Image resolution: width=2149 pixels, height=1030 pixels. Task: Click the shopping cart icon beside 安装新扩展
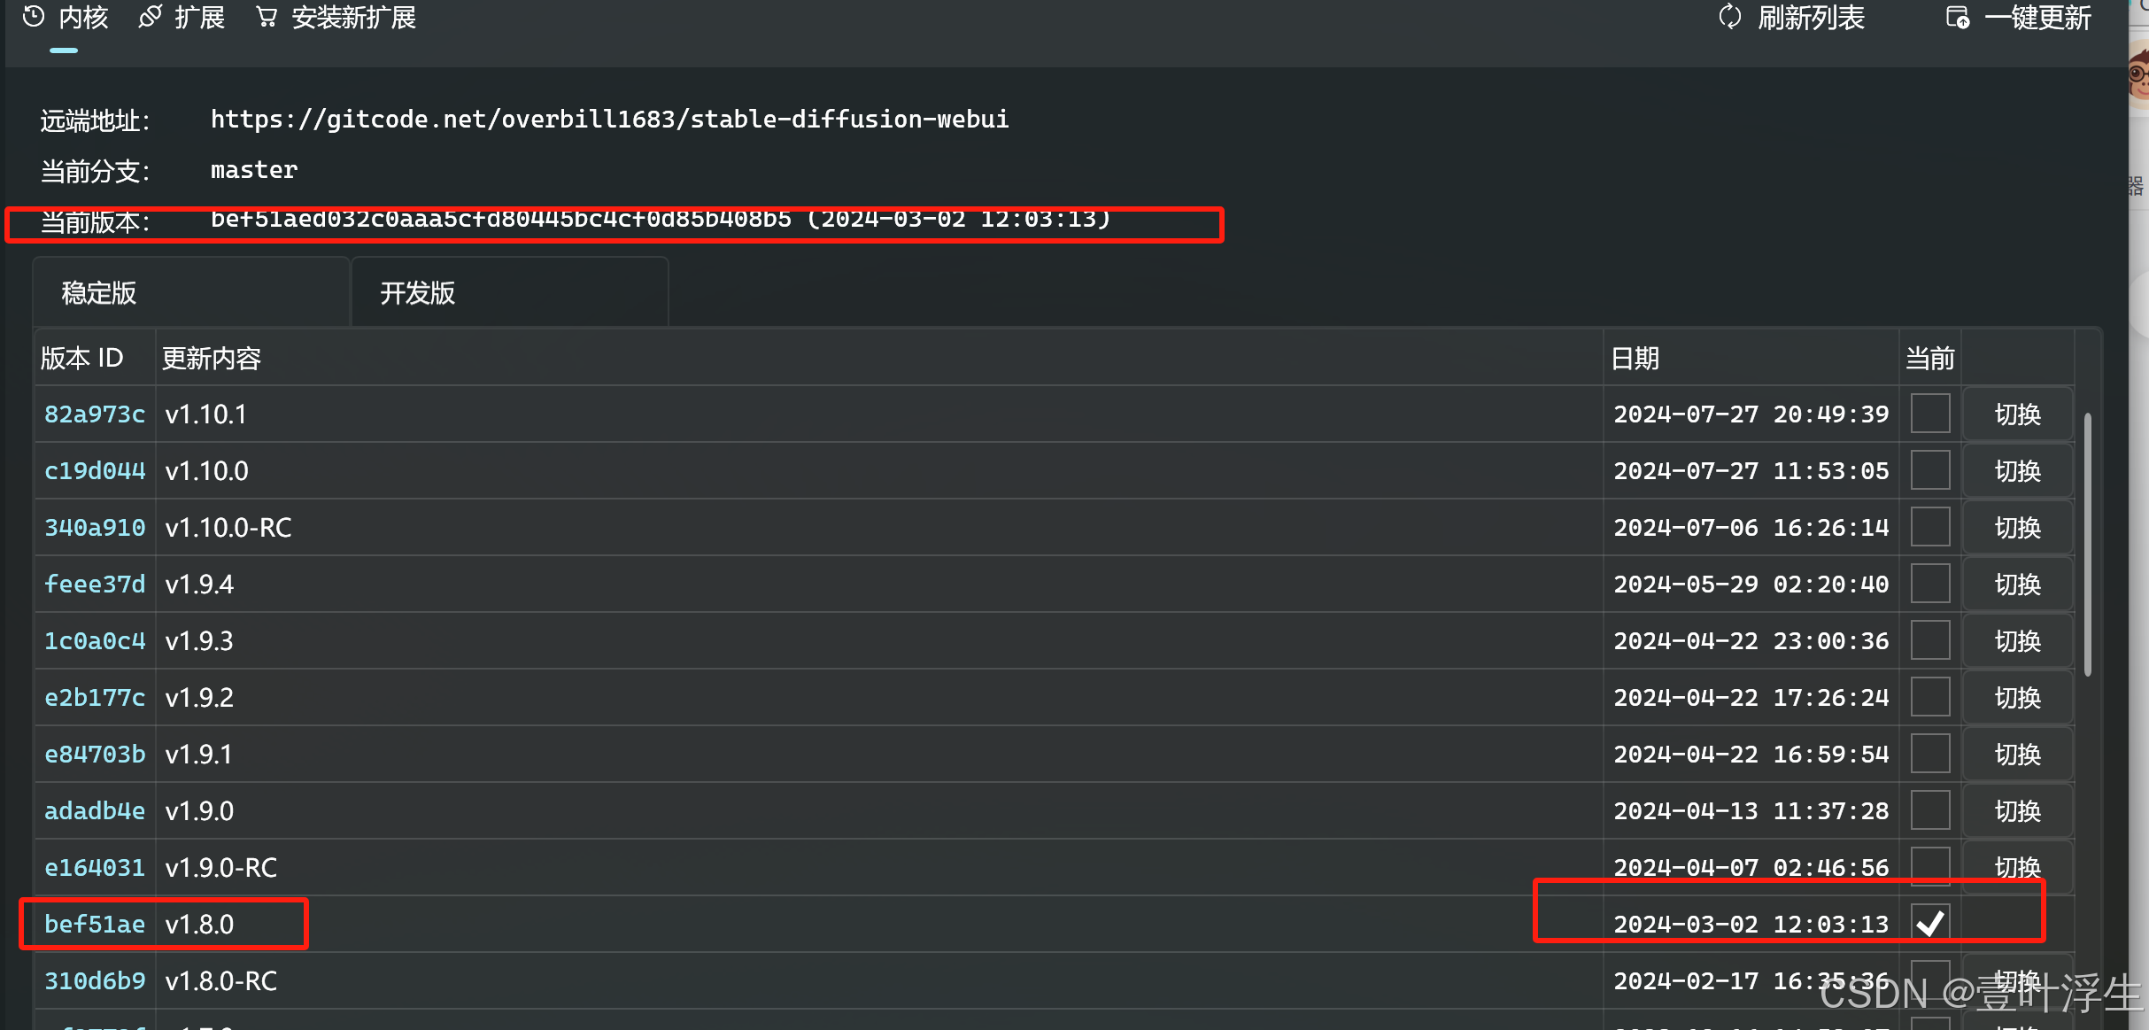coord(267,17)
